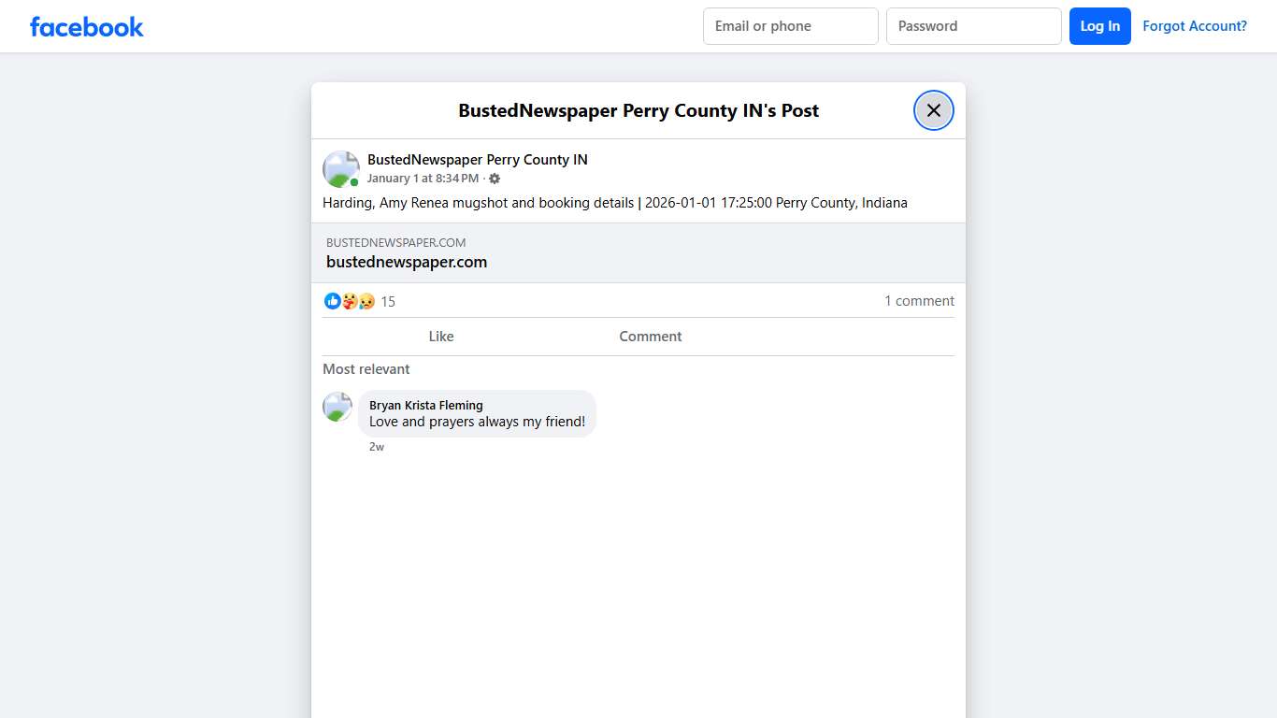Open the Most relevant sorting selector

tap(366, 369)
